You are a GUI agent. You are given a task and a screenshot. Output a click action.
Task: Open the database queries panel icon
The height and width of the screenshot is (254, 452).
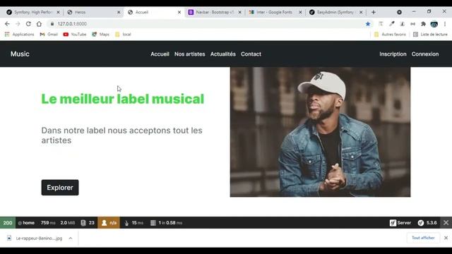tap(153, 223)
